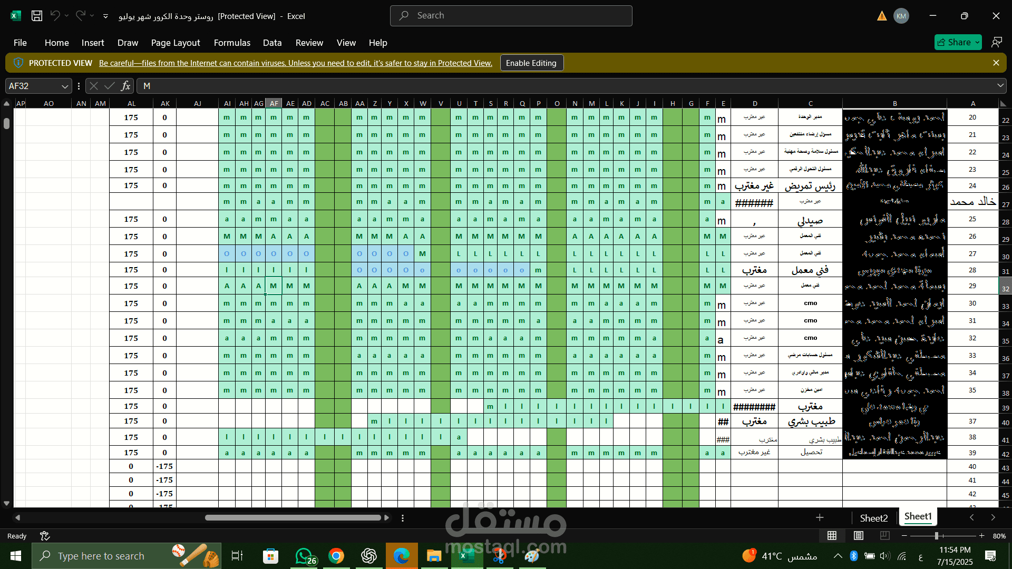Click the Windows Start button
Screen dimensions: 1012x569
pos(16,556)
